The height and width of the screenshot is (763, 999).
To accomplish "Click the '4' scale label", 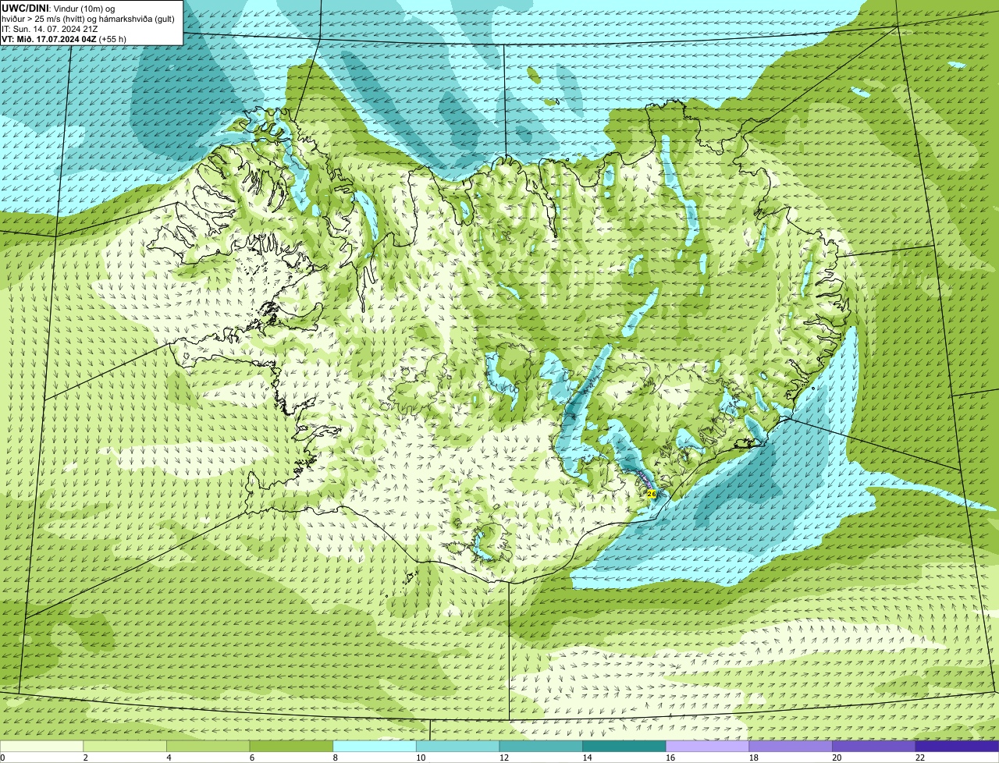I will [x=169, y=758].
